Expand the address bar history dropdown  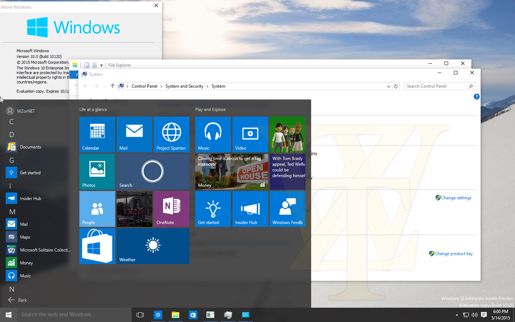tap(388, 86)
